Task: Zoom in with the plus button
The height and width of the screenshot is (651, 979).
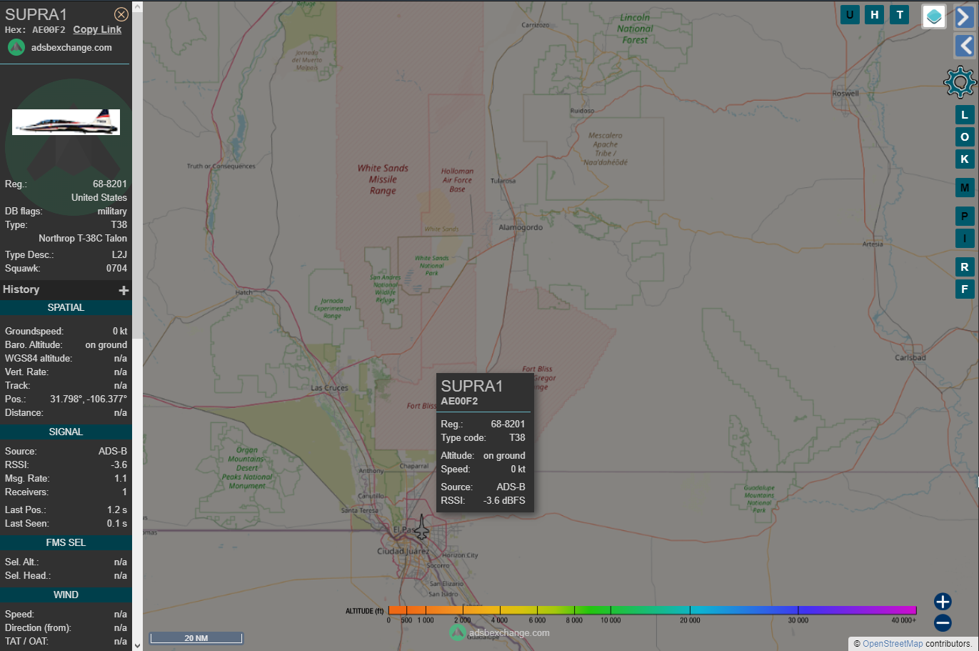Action: click(x=943, y=602)
